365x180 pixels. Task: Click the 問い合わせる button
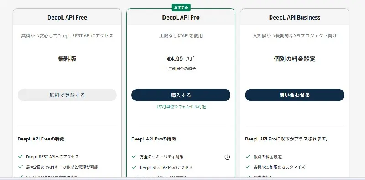(x=295, y=95)
